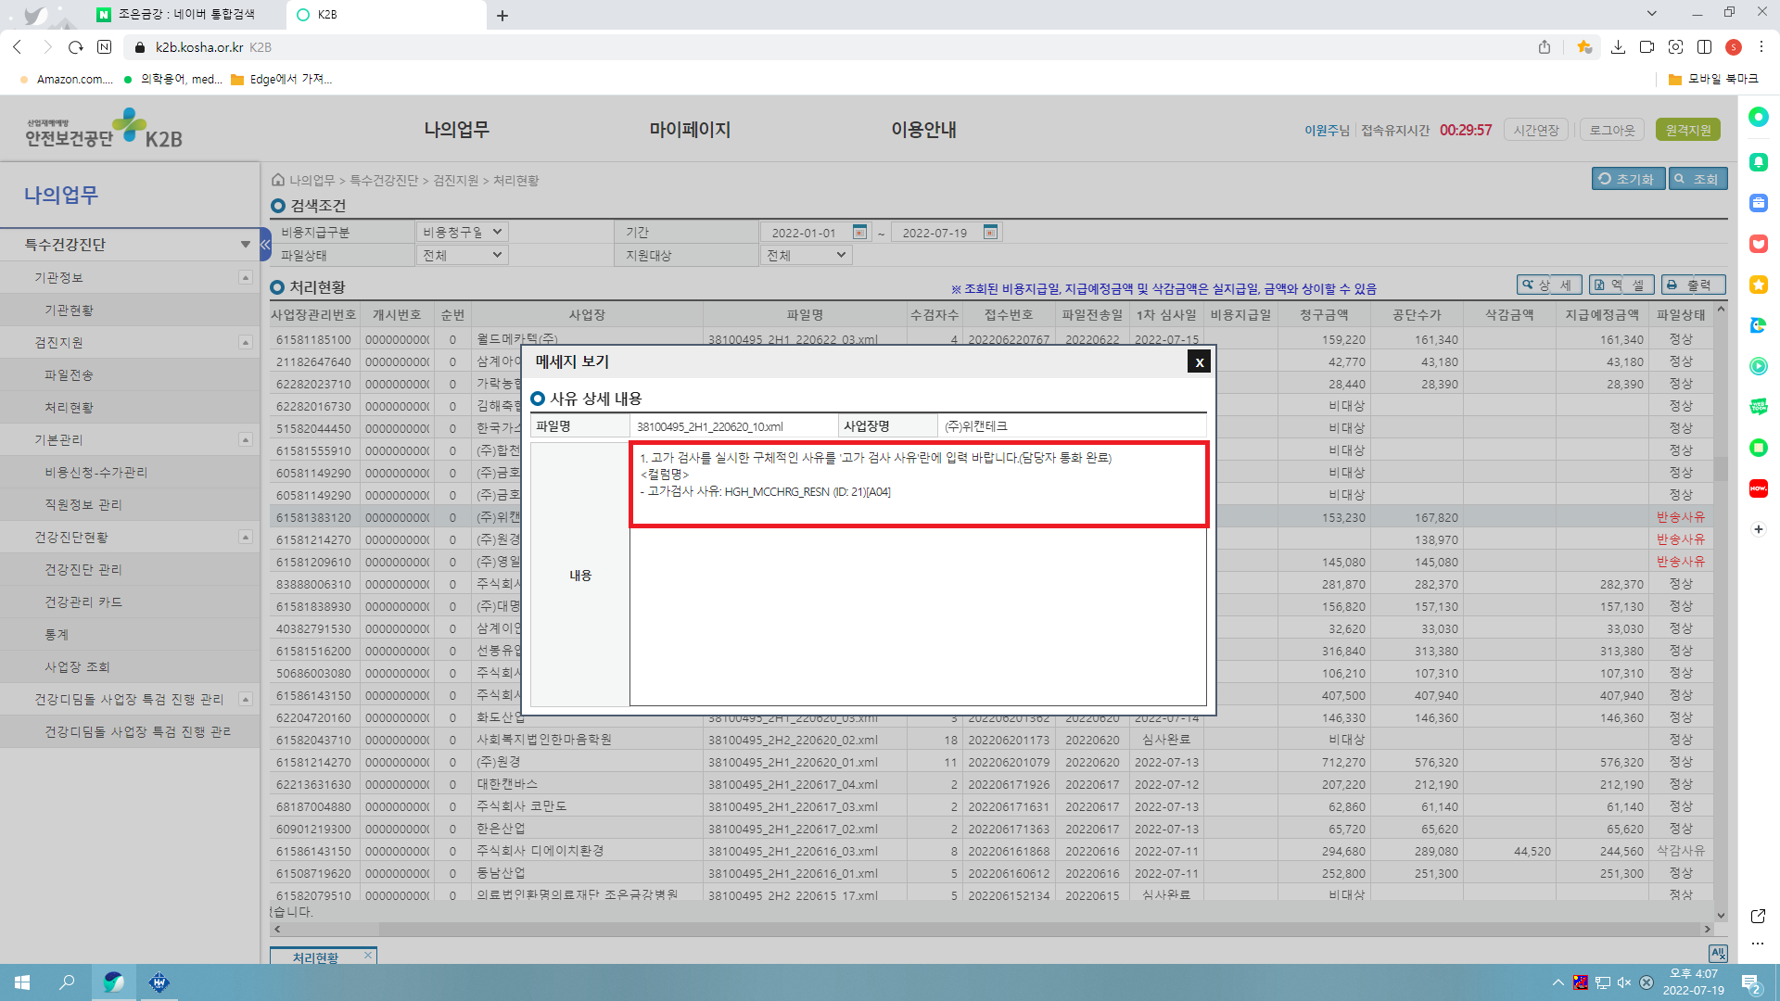Screen dimensions: 1780x1001
Task: Open Windows search from the taskbar
Action: click(67, 982)
